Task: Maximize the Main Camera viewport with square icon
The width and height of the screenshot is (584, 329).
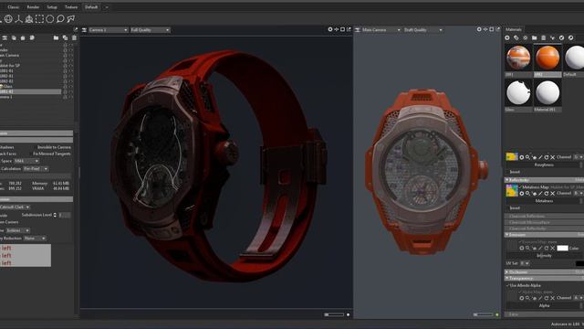Action: [x=492, y=29]
